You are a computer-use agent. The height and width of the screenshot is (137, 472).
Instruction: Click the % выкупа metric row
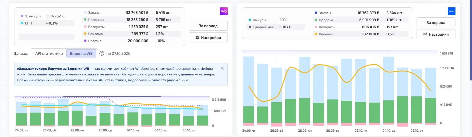(47, 16)
